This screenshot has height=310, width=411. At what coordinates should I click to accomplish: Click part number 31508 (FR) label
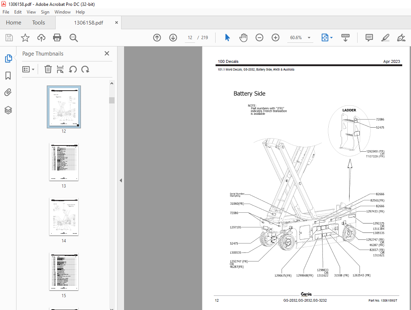(341, 275)
